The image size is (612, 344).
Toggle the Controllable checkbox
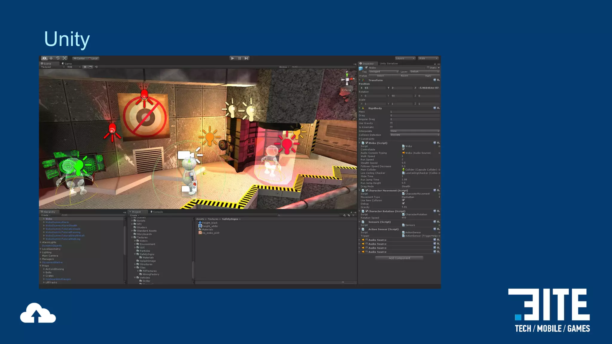tap(403, 150)
